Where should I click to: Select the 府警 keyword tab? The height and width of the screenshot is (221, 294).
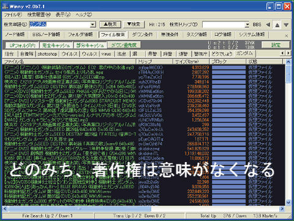[x=167, y=54]
